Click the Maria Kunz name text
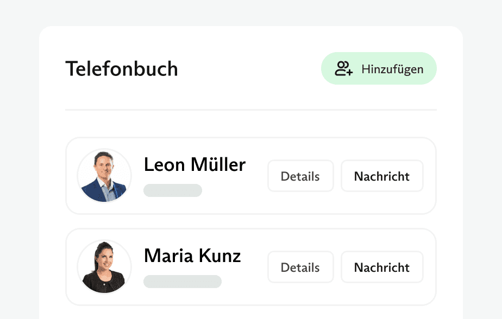Image resolution: width=502 pixels, height=319 pixels. point(192,256)
